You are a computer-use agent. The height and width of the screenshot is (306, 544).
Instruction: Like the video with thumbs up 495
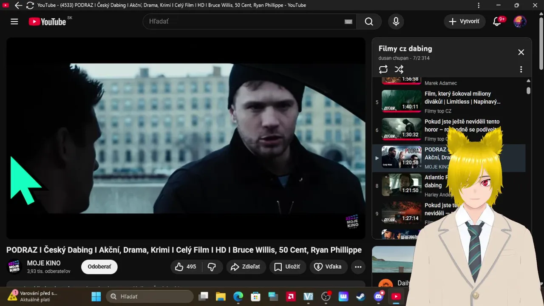click(x=186, y=267)
